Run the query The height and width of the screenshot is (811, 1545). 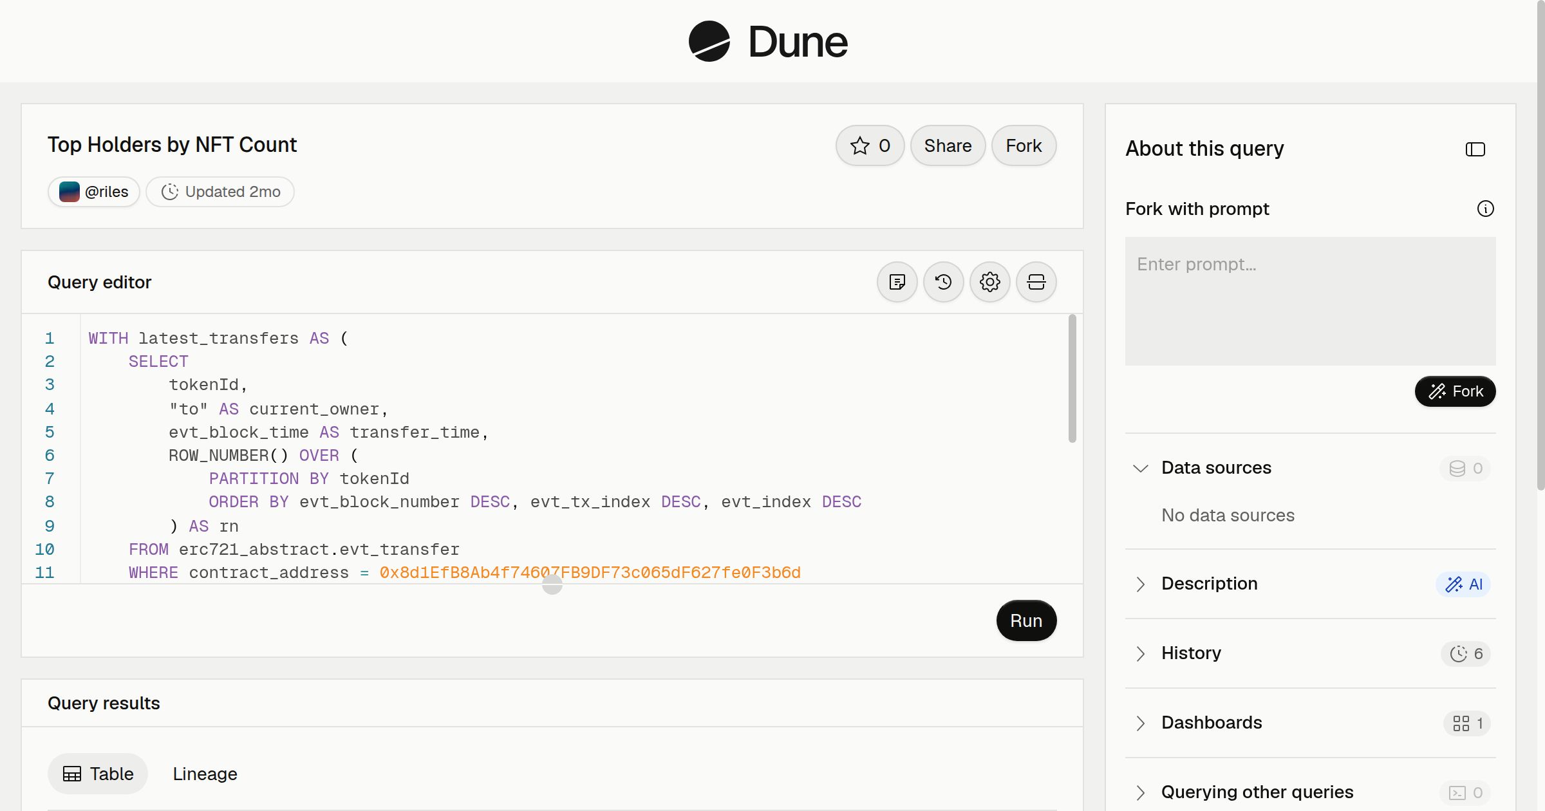tap(1026, 620)
